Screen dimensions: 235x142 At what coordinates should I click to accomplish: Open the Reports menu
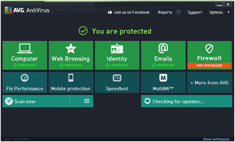coord(165,12)
